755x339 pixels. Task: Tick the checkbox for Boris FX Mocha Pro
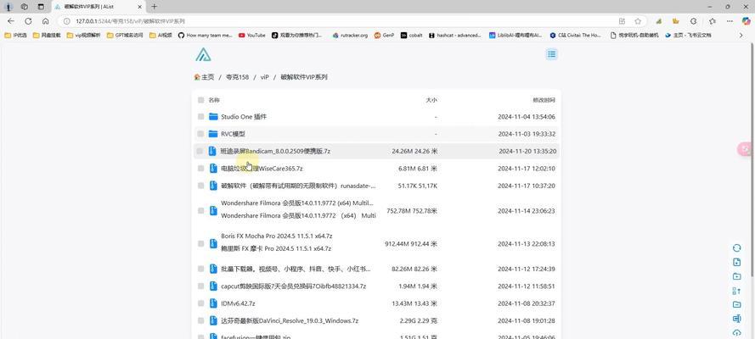coord(200,244)
